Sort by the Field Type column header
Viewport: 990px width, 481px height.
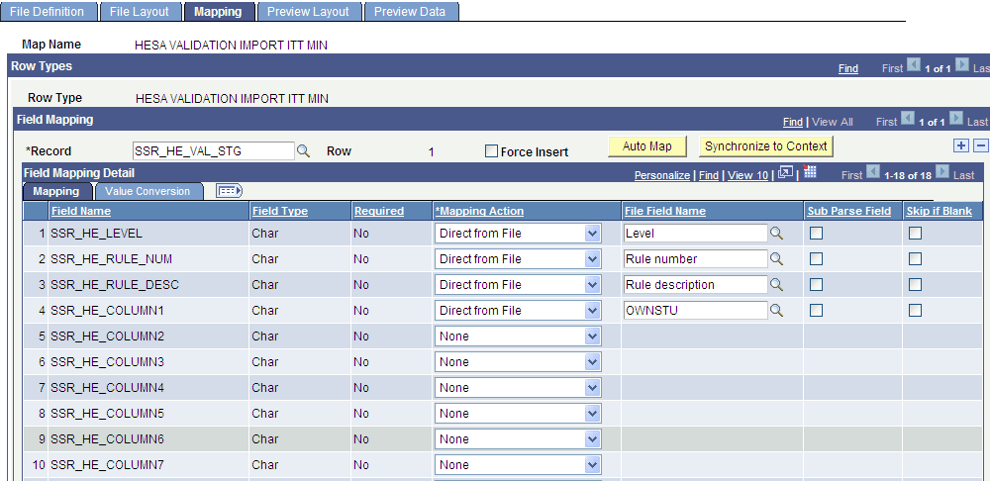280,211
